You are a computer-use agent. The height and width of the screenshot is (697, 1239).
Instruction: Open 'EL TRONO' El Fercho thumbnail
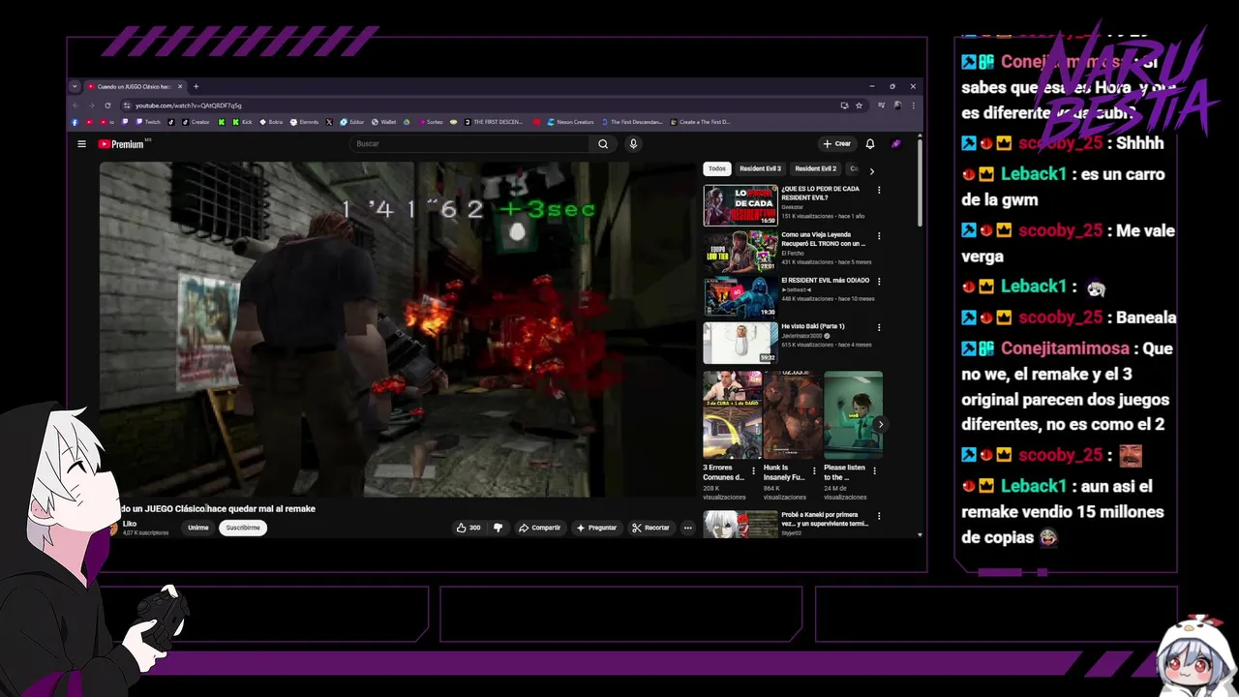[740, 251]
